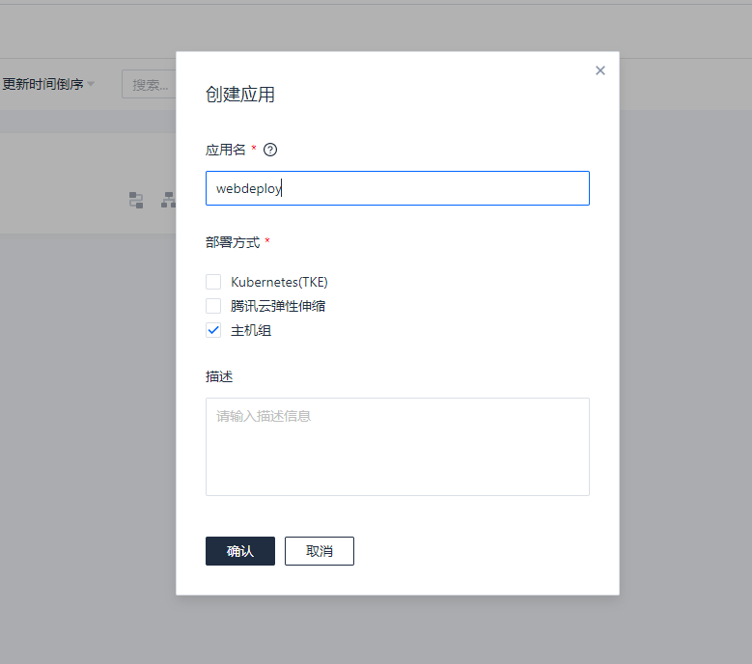Click the 创建应用 dialog title
The image size is (752, 664).
pyautogui.click(x=240, y=95)
